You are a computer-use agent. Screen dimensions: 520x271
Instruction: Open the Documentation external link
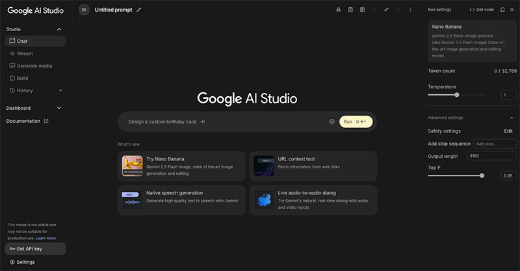click(x=27, y=121)
